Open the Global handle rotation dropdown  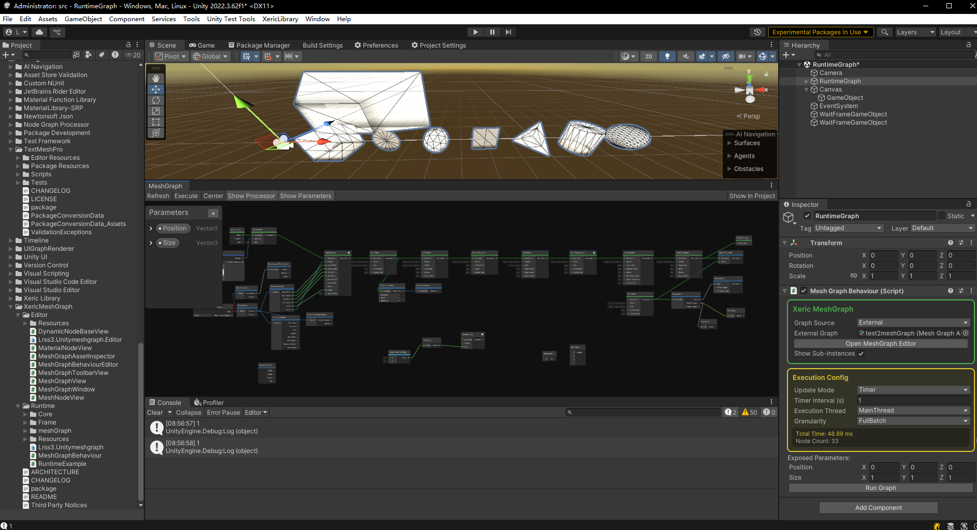click(x=210, y=56)
